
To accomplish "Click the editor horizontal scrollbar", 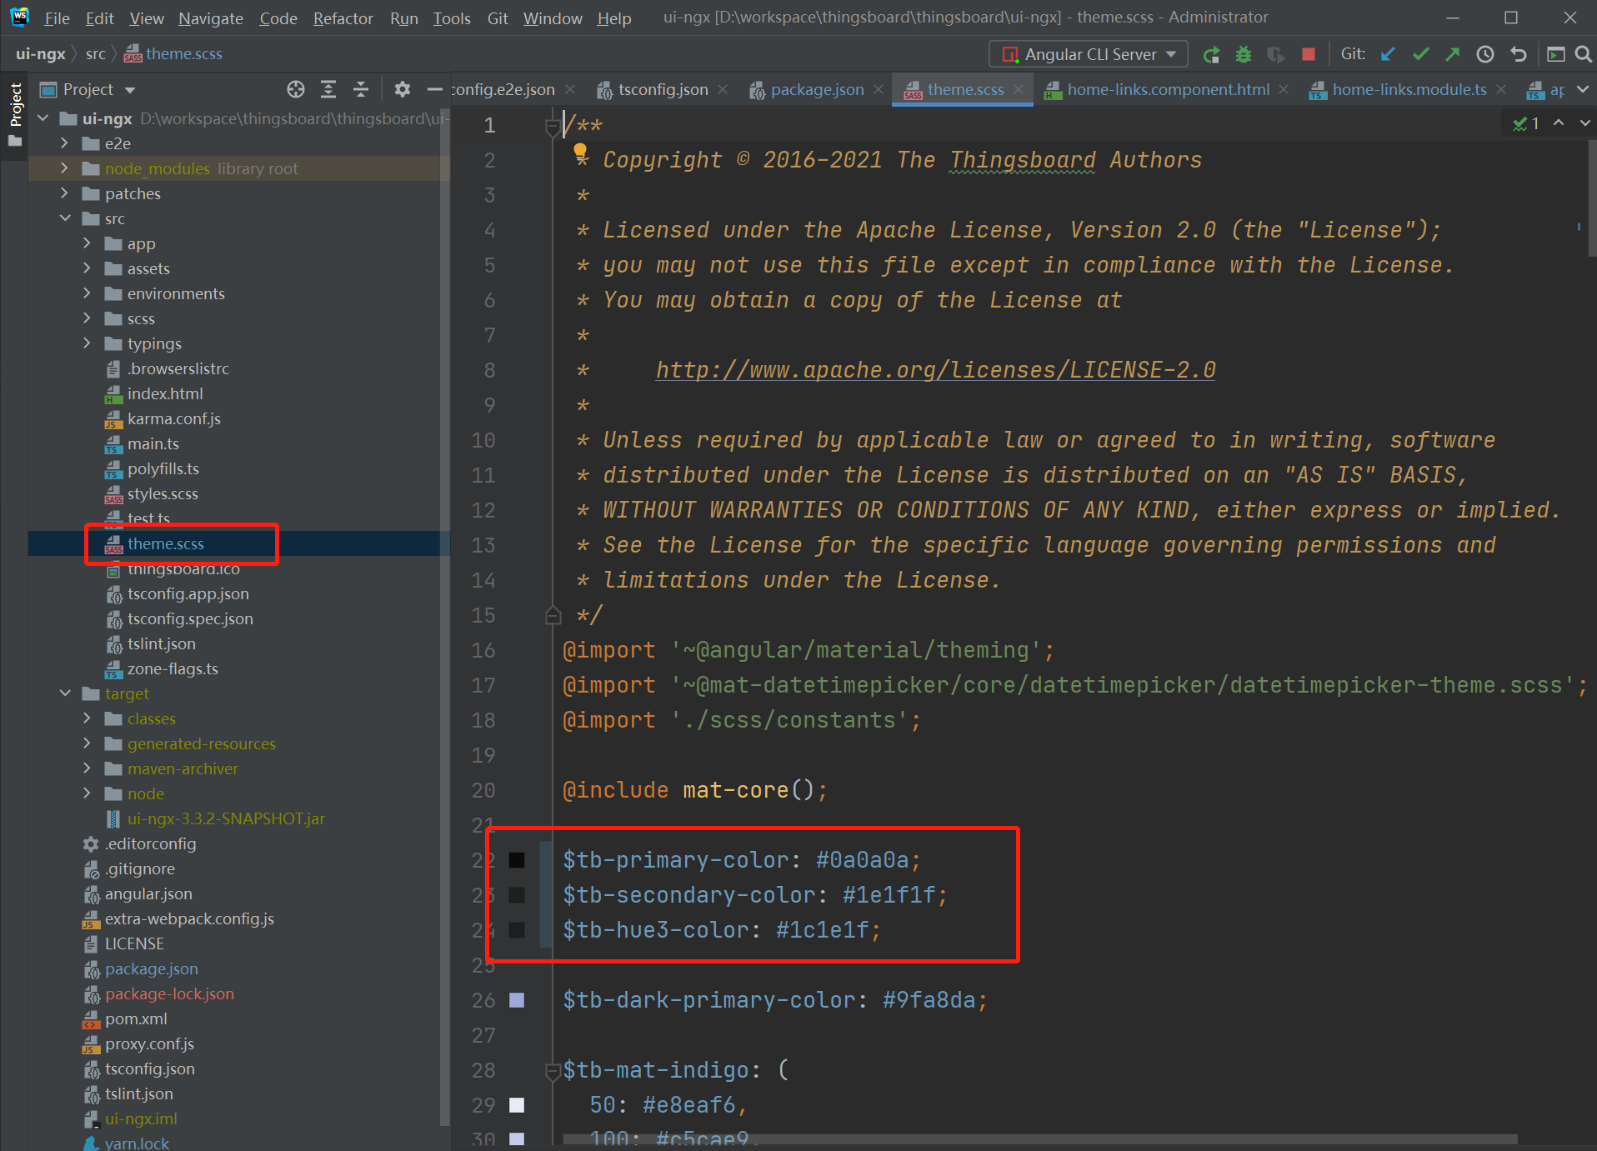I will point(1039,1139).
